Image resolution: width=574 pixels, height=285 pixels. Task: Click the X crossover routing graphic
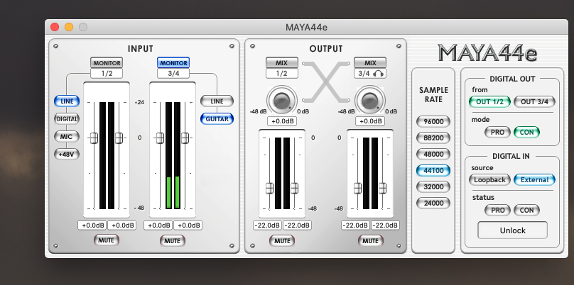[x=326, y=82]
